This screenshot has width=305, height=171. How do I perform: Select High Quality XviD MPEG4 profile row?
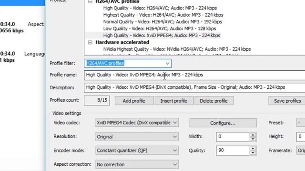tap(162, 36)
